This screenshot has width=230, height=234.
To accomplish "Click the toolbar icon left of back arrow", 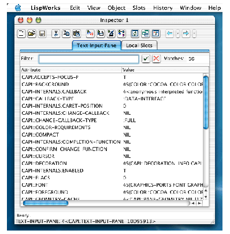I will (x=155, y=33).
